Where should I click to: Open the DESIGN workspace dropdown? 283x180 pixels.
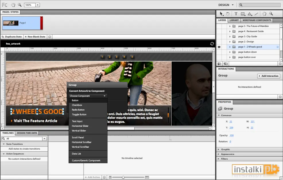point(233,5)
